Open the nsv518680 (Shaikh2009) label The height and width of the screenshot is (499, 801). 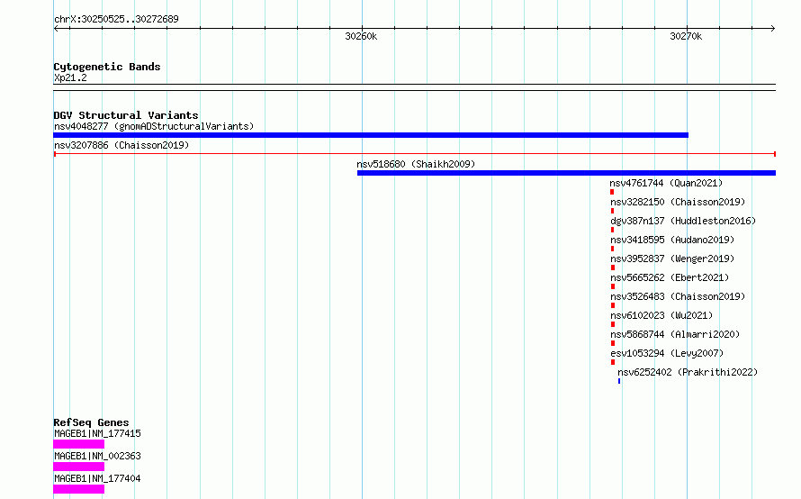pos(416,164)
